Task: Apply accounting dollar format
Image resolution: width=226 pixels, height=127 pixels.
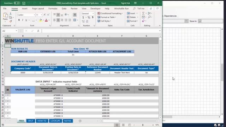Action: coord(83,17)
